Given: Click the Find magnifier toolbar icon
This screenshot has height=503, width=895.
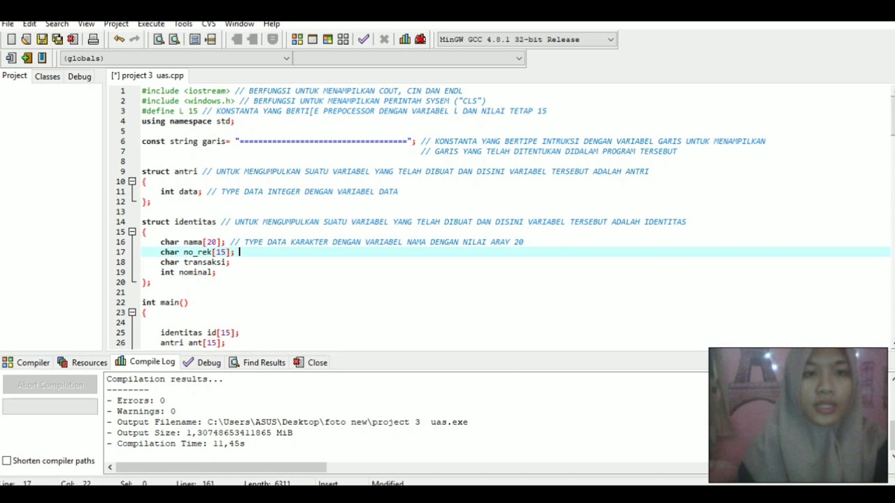Looking at the screenshot, I should tap(159, 40).
